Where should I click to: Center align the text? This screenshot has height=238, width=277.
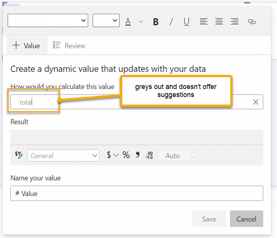[x=219, y=22]
